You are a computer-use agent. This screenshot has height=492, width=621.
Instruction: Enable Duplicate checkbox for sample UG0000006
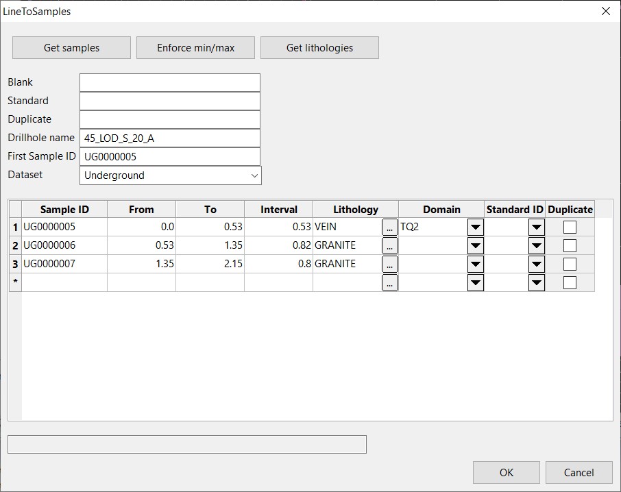[570, 245]
